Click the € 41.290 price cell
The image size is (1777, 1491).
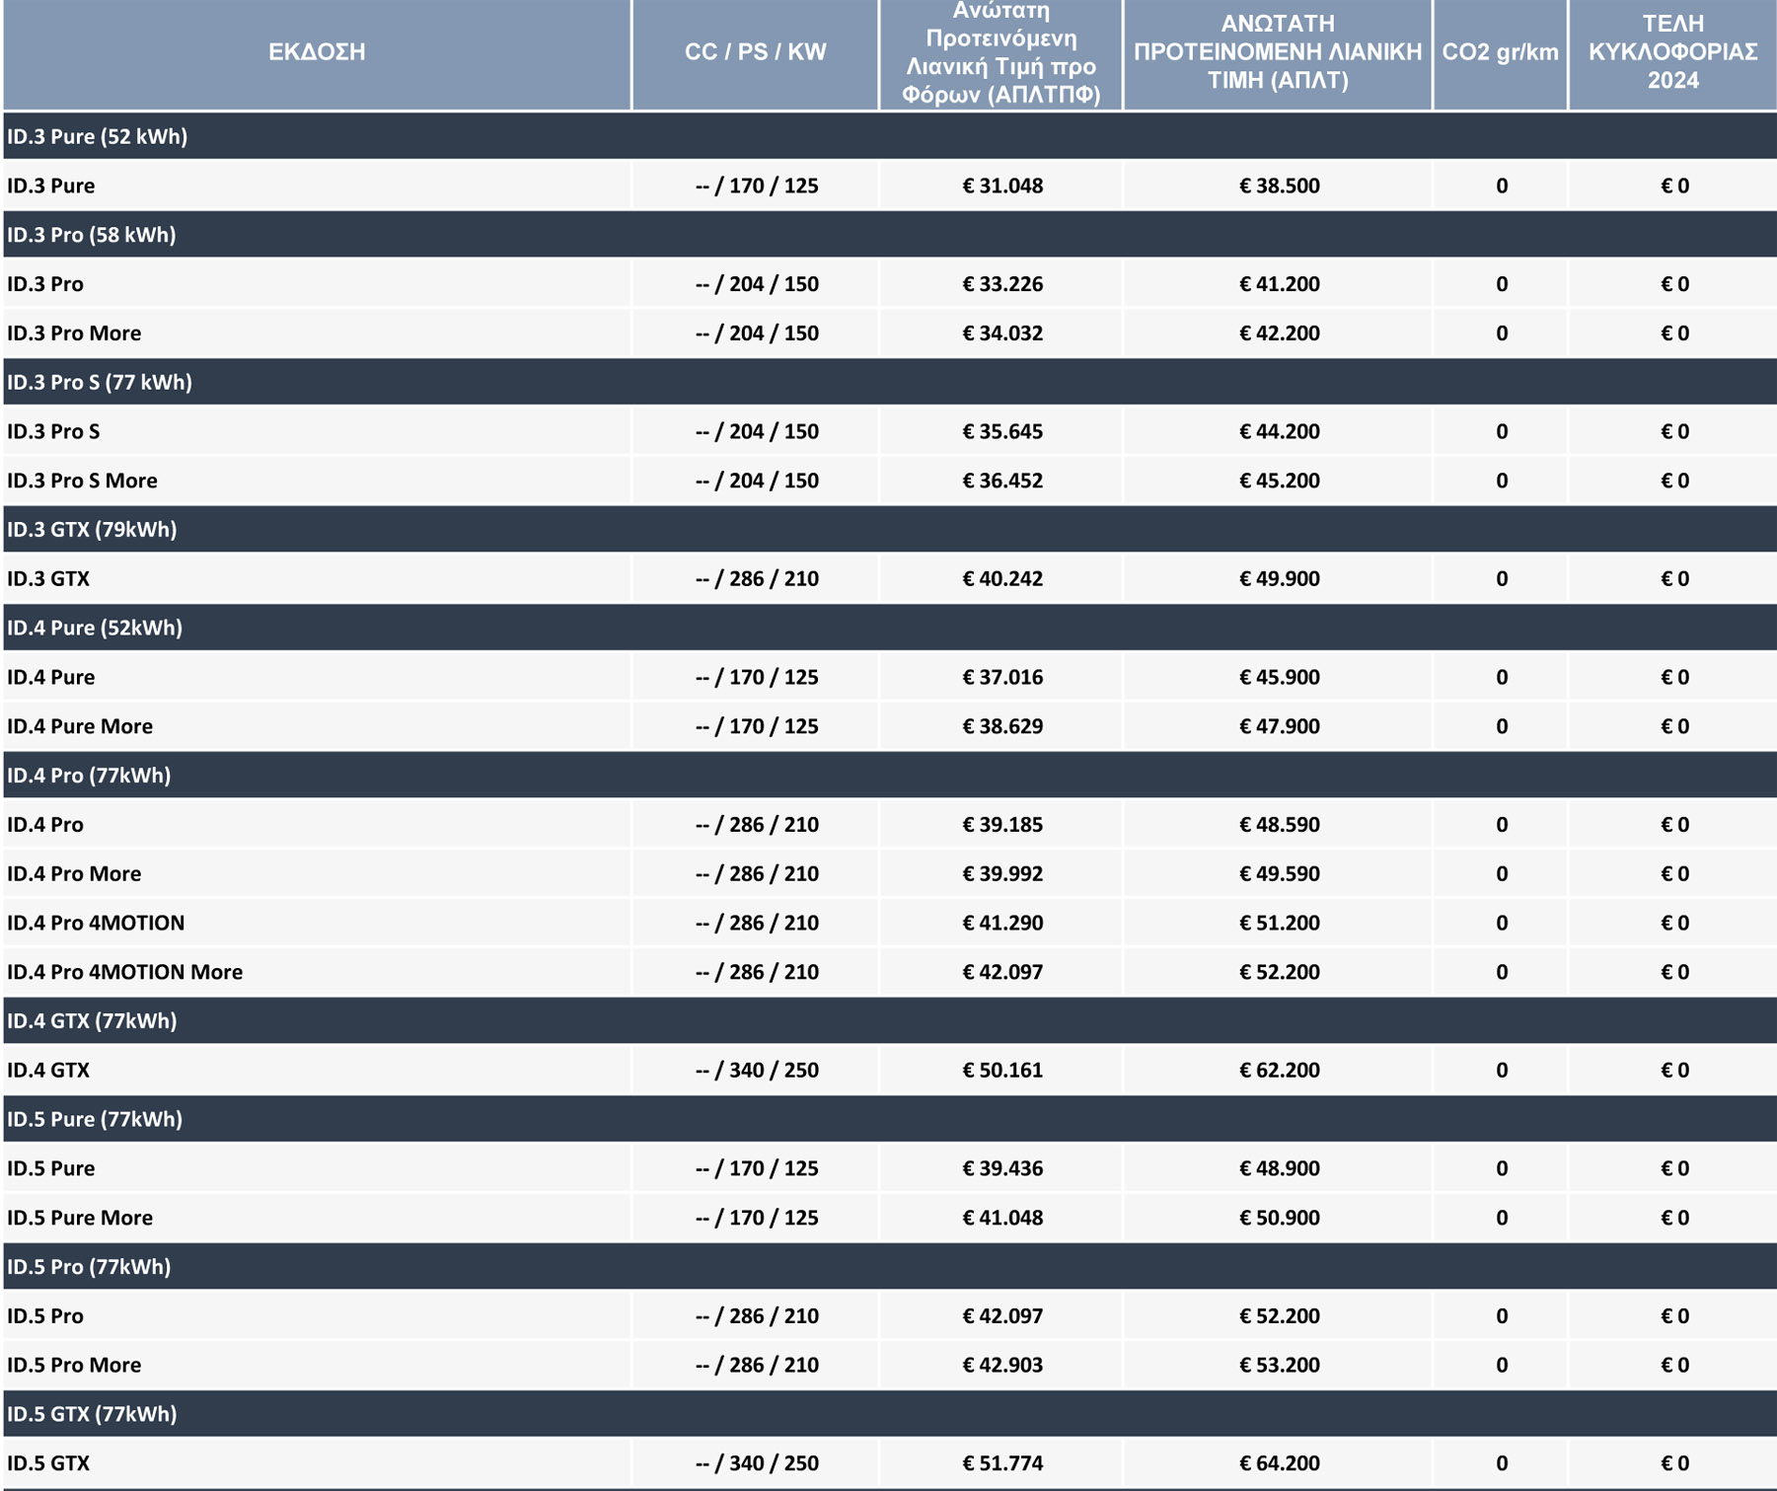point(1002,923)
